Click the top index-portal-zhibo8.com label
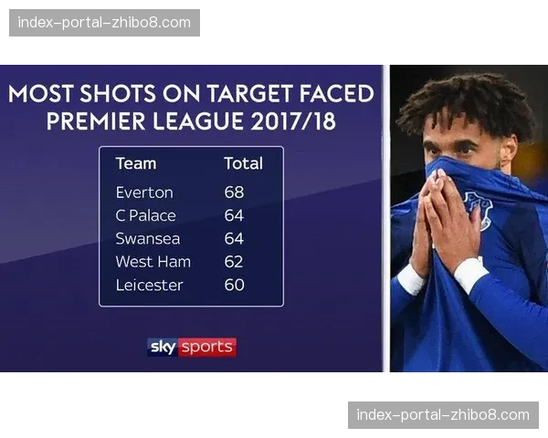 pos(105,22)
